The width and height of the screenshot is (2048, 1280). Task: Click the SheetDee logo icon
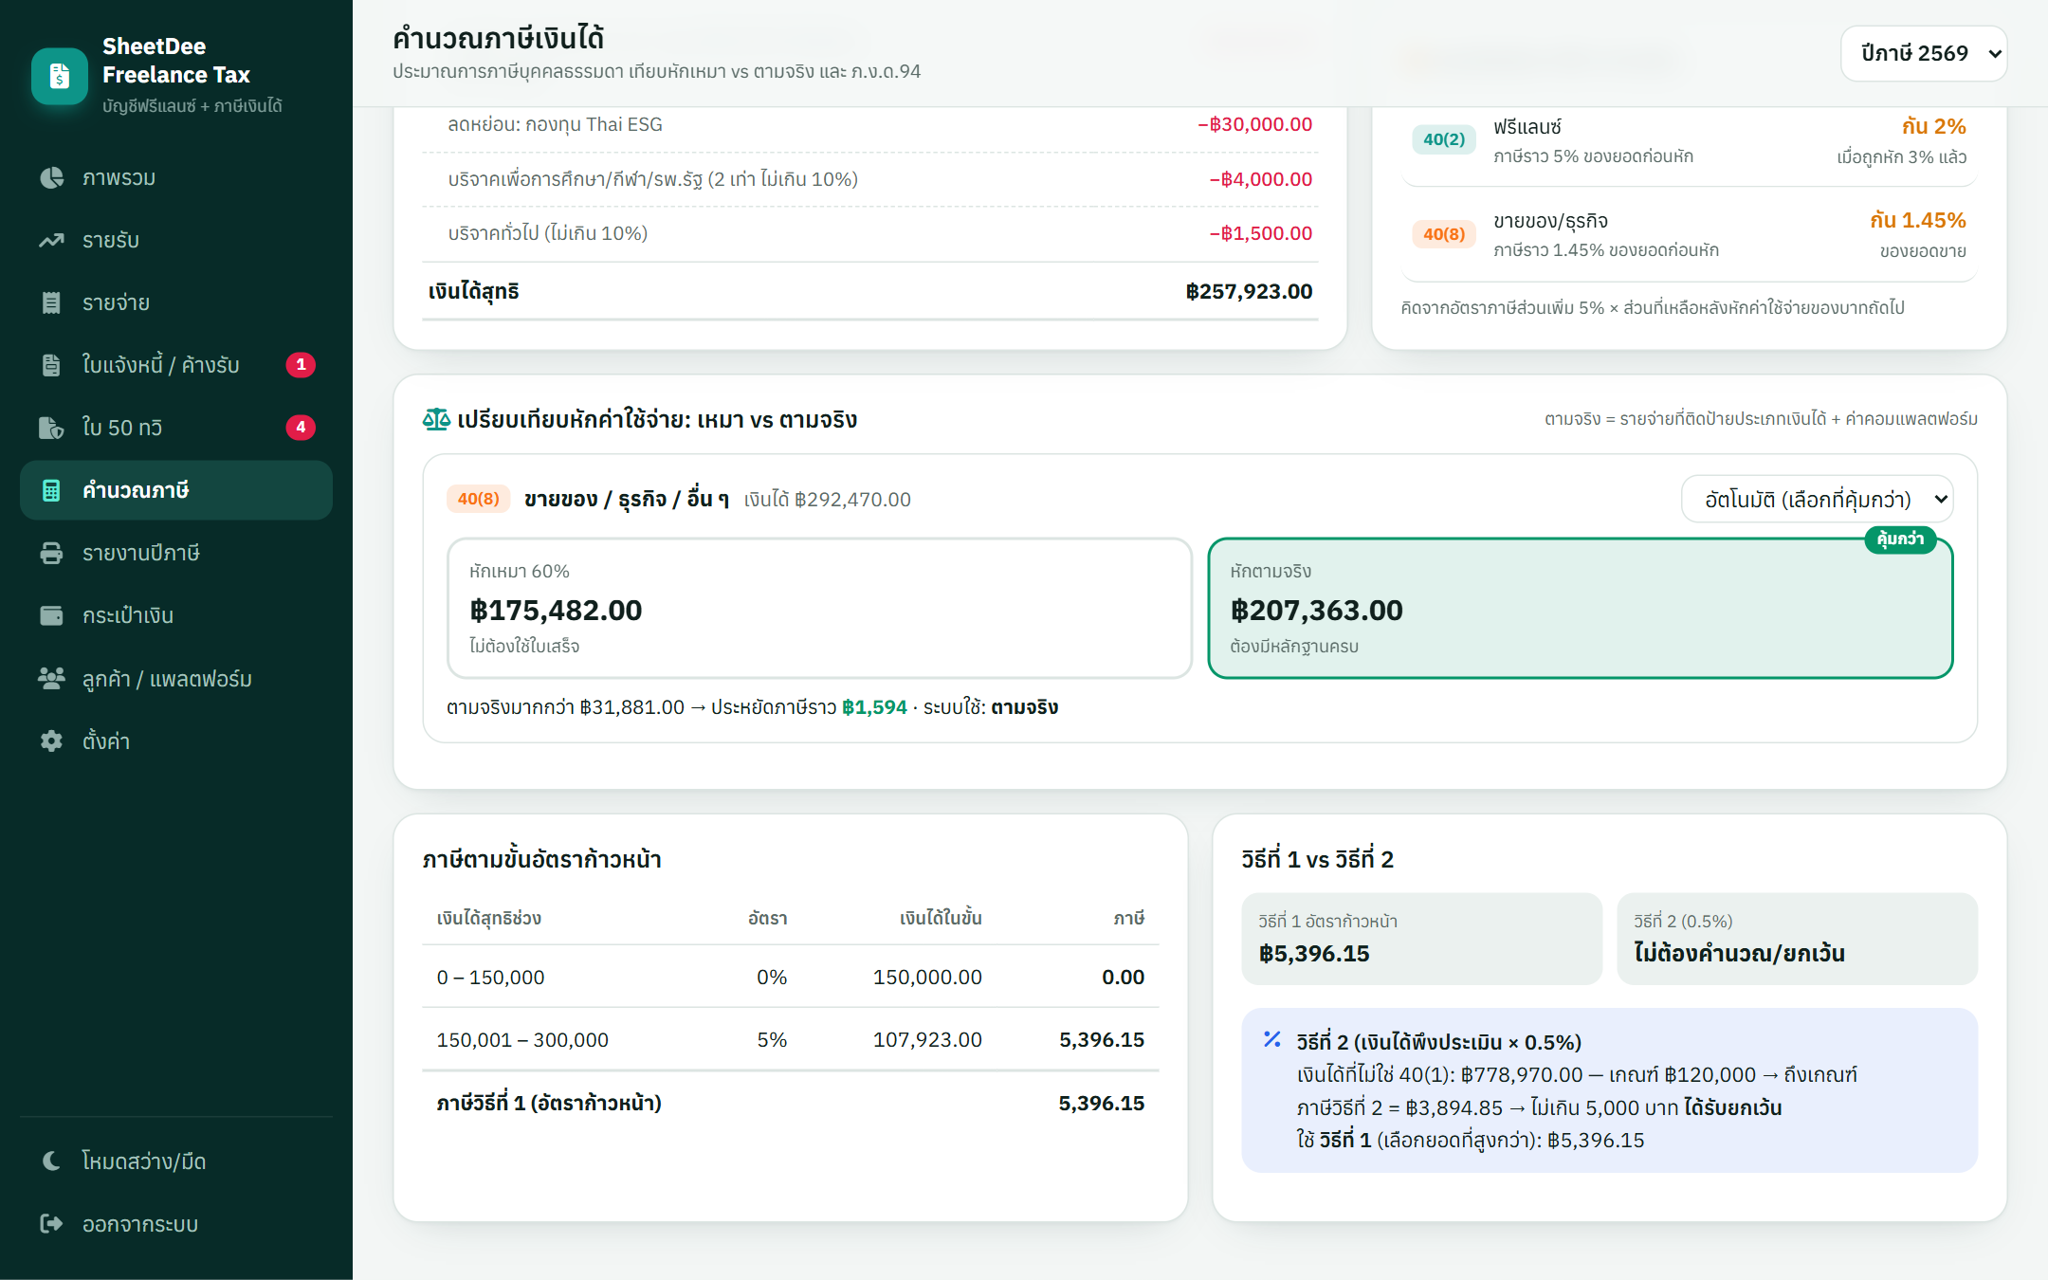pos(60,75)
